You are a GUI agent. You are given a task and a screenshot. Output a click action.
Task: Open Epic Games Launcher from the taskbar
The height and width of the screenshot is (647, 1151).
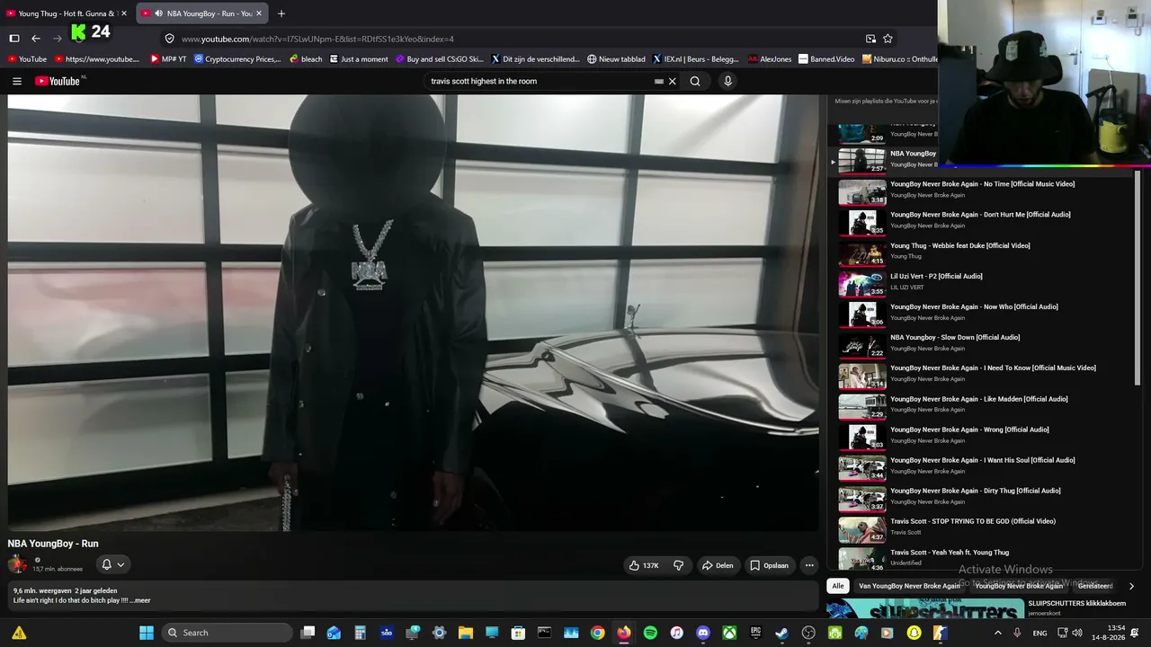pyautogui.click(x=755, y=633)
